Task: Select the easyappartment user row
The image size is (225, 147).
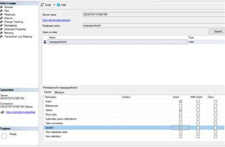Action: [117, 42]
